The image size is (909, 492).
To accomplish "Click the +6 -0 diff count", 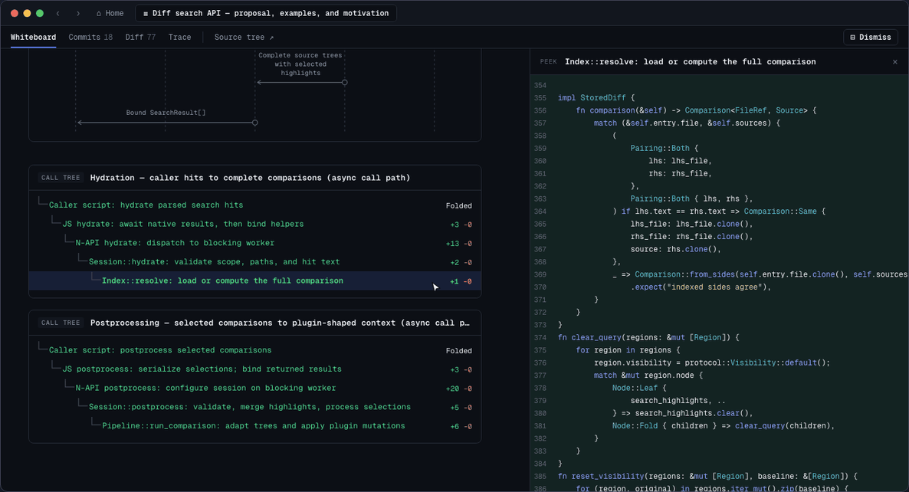I will 461,427.
